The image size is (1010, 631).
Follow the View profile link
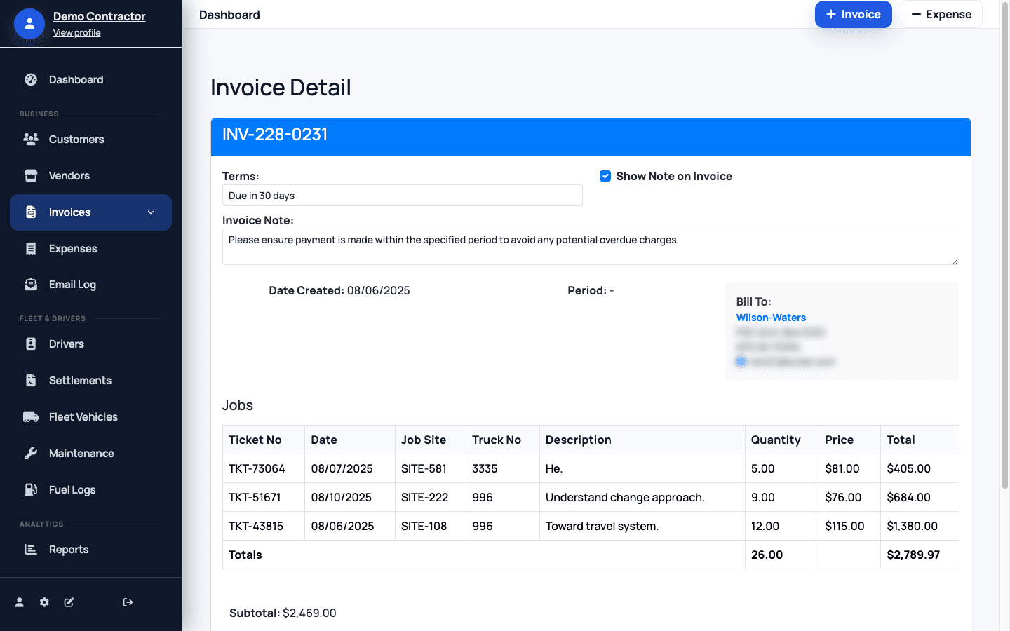[x=77, y=33]
